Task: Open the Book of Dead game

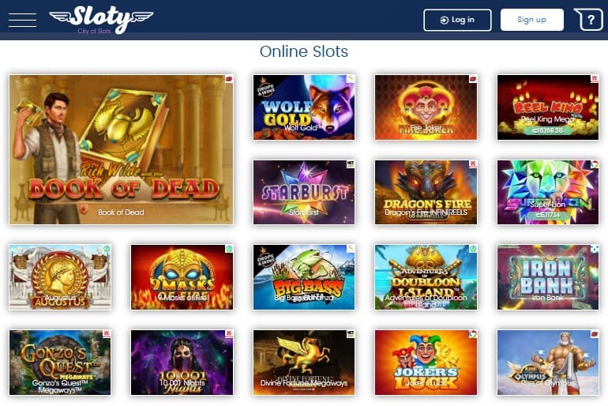Action: [x=121, y=149]
